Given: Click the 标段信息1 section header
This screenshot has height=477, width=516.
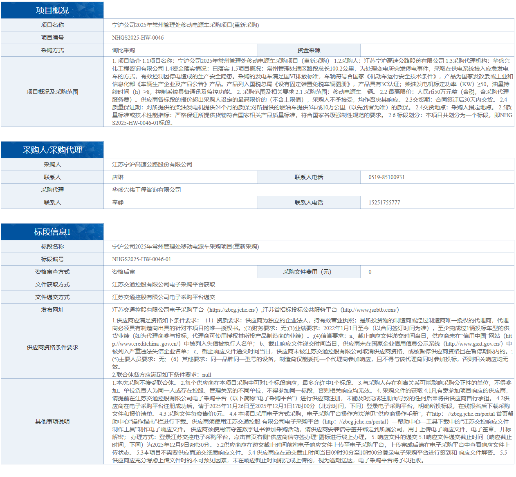Looking at the screenshot, I should [x=52, y=232].
